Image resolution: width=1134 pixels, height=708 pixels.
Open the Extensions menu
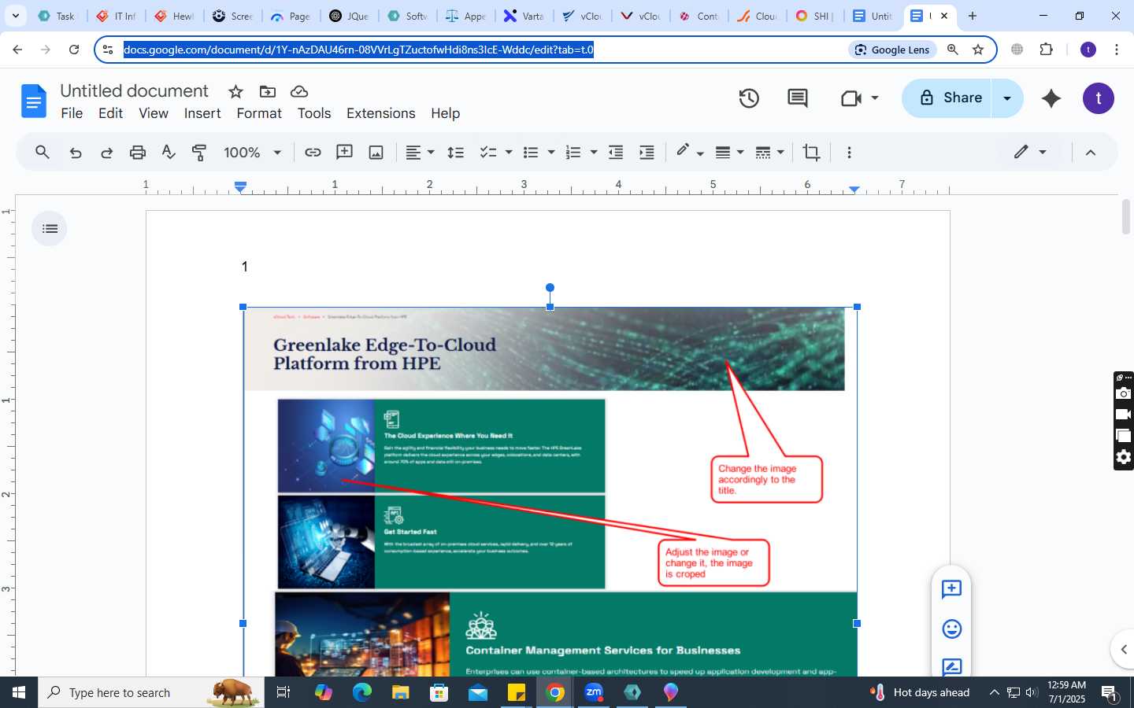coord(380,113)
